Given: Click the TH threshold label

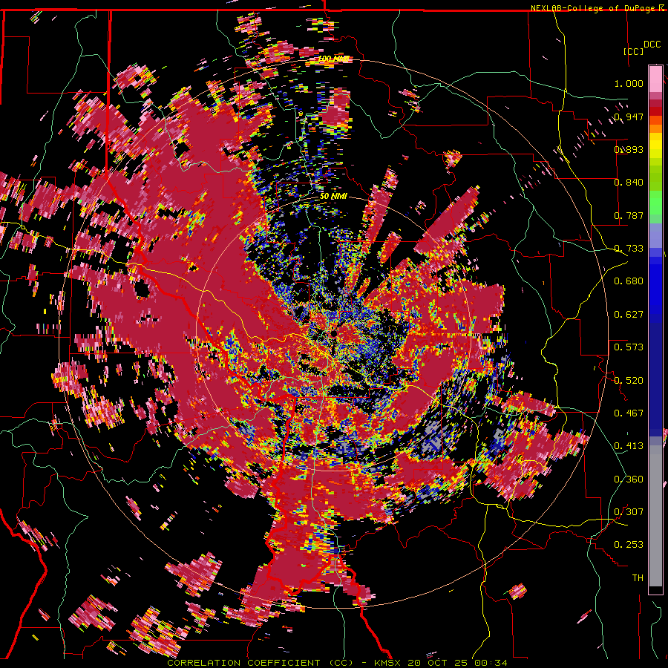Looking at the screenshot, I should pos(638,578).
